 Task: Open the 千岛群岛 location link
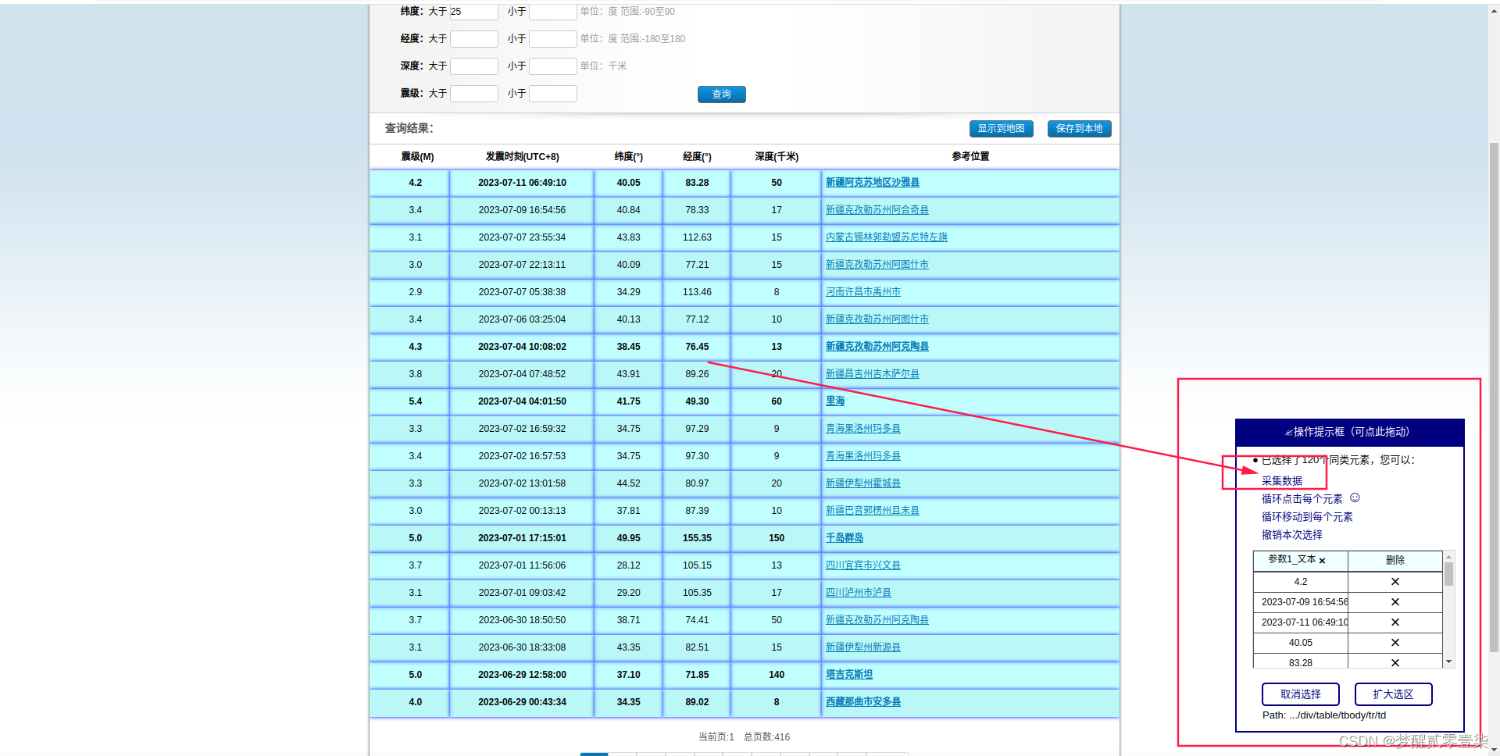tap(844, 538)
